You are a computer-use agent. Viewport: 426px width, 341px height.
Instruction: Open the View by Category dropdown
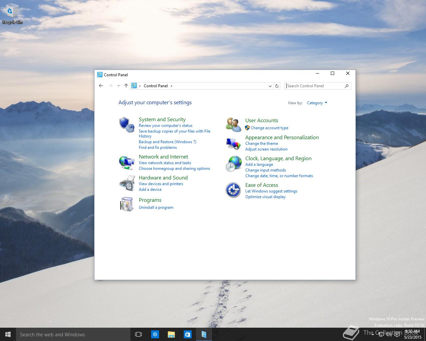(x=317, y=103)
